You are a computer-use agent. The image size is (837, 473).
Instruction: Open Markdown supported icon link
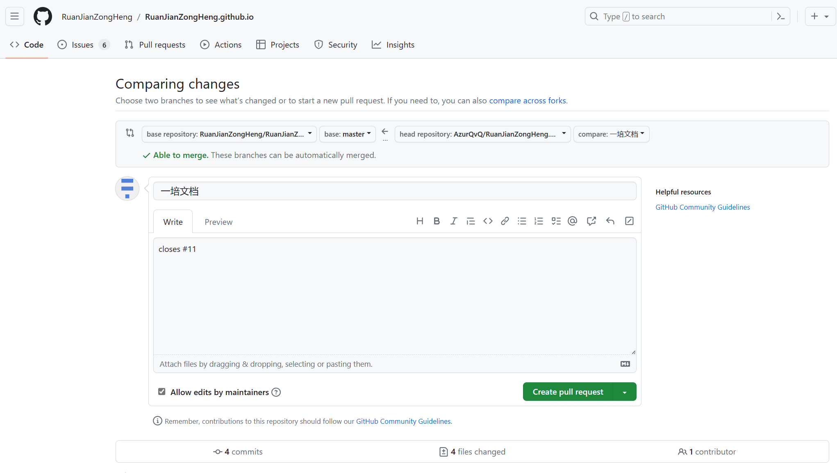625,364
